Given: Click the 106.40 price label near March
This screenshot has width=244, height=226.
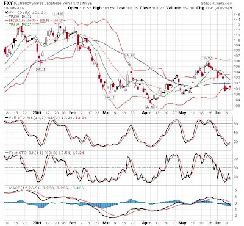Looking at the screenshot, I should [x=129, y=55].
